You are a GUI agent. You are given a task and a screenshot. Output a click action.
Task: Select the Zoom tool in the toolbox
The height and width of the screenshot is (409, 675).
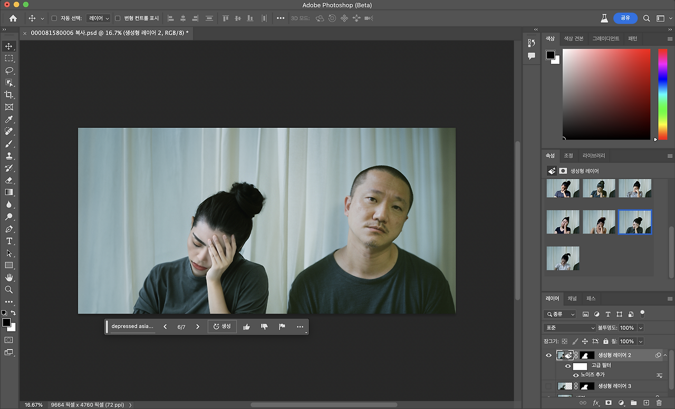pyautogui.click(x=9, y=289)
